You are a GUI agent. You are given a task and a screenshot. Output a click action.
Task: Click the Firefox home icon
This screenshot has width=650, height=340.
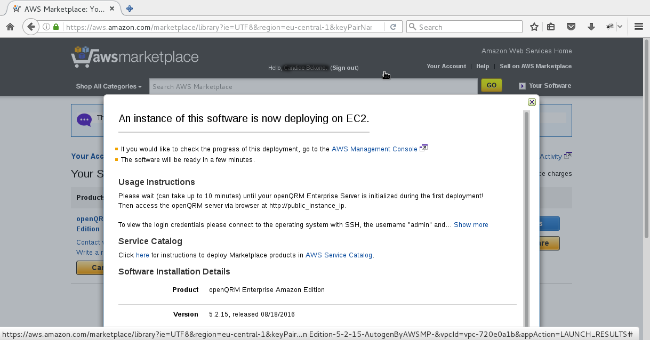[x=10, y=27]
